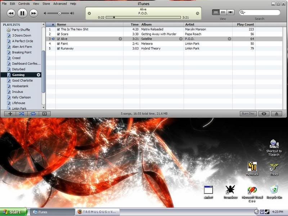Select the 3 Doors Down playlist

tap(22, 35)
